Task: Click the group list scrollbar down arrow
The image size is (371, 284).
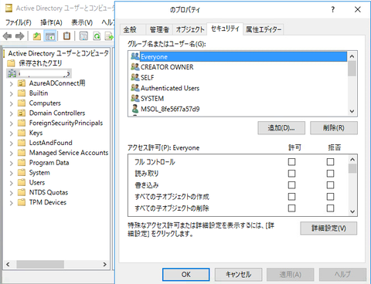Action: click(x=352, y=111)
